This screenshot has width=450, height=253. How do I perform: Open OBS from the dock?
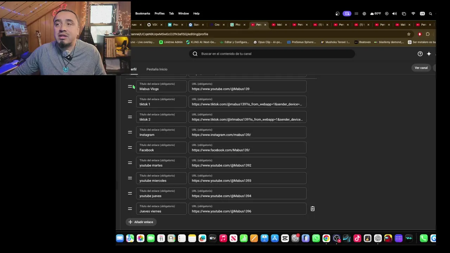point(336,239)
